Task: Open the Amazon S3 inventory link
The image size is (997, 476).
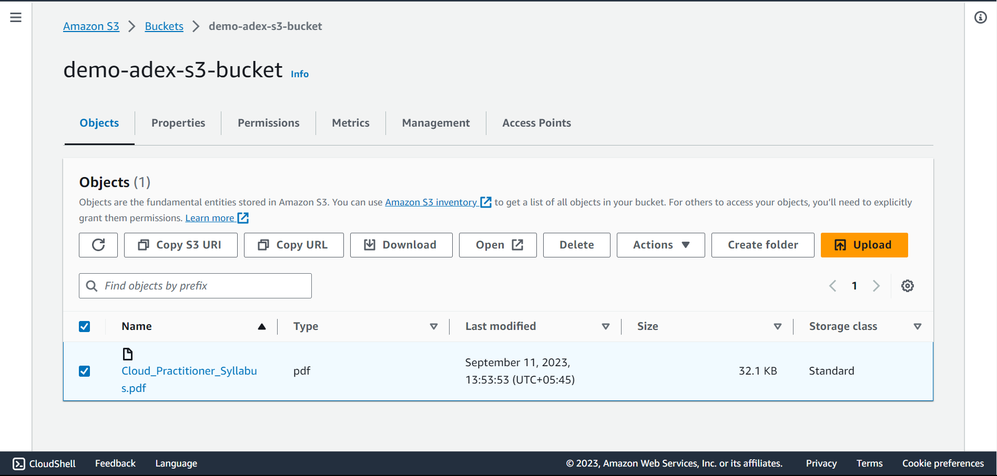Action: click(431, 202)
